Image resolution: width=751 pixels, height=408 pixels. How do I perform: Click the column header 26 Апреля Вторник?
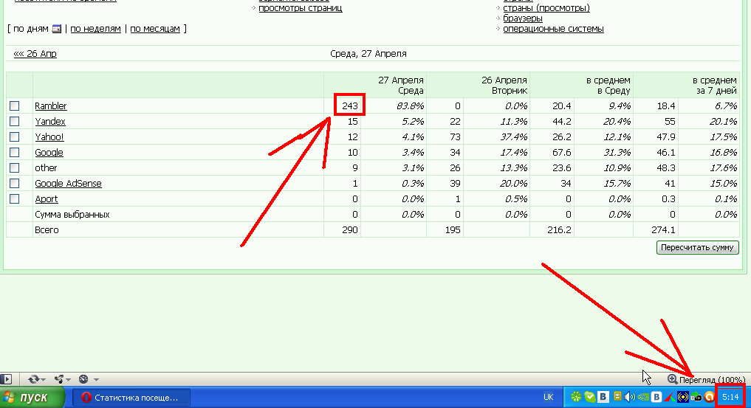(504, 85)
